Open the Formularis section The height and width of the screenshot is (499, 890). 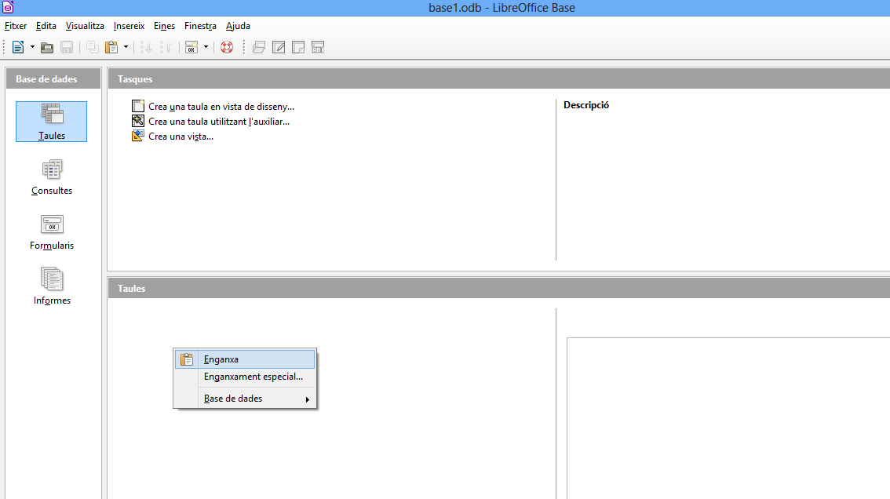click(52, 231)
